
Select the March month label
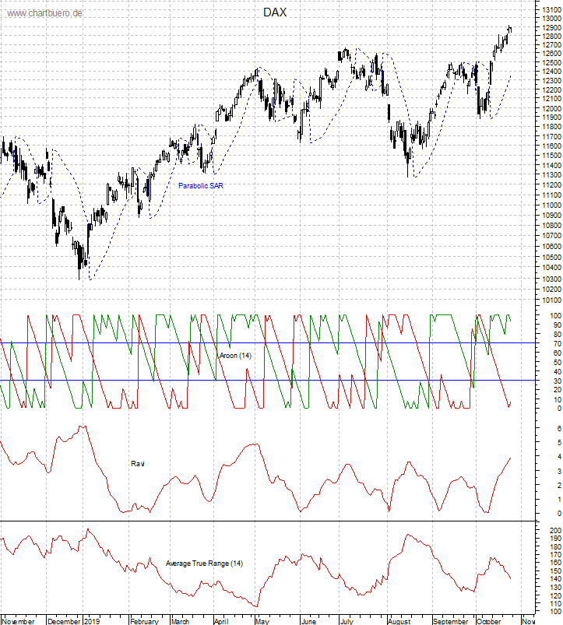click(180, 621)
